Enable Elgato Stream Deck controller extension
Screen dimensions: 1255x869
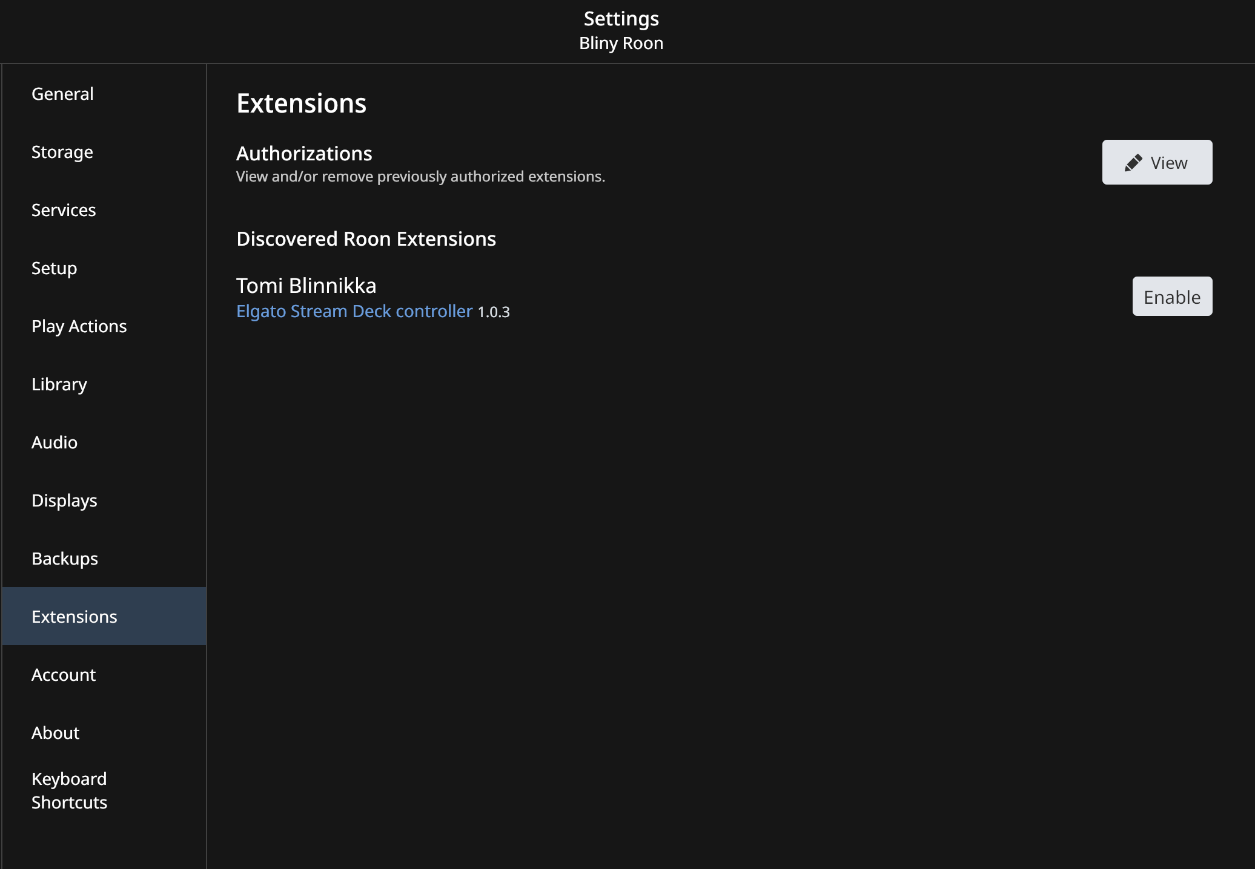click(x=1172, y=295)
